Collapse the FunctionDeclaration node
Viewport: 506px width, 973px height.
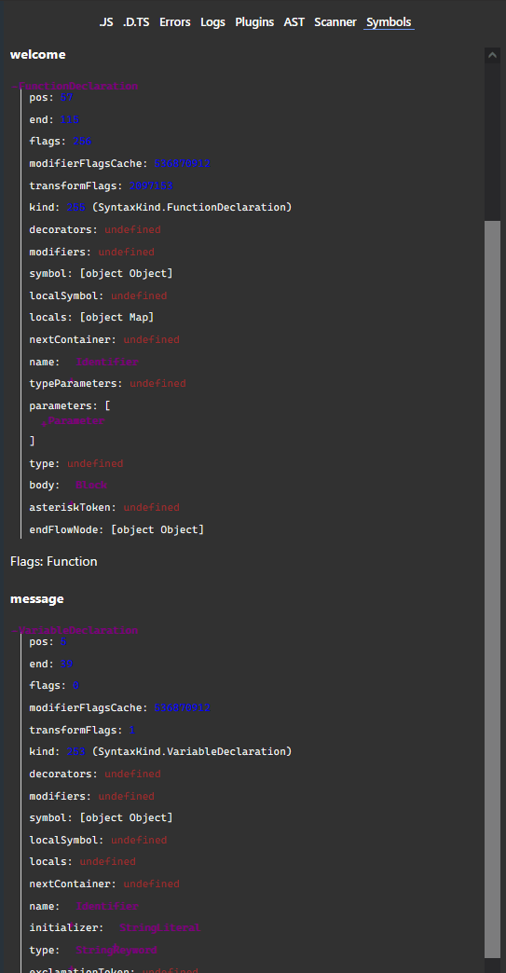click(75, 87)
